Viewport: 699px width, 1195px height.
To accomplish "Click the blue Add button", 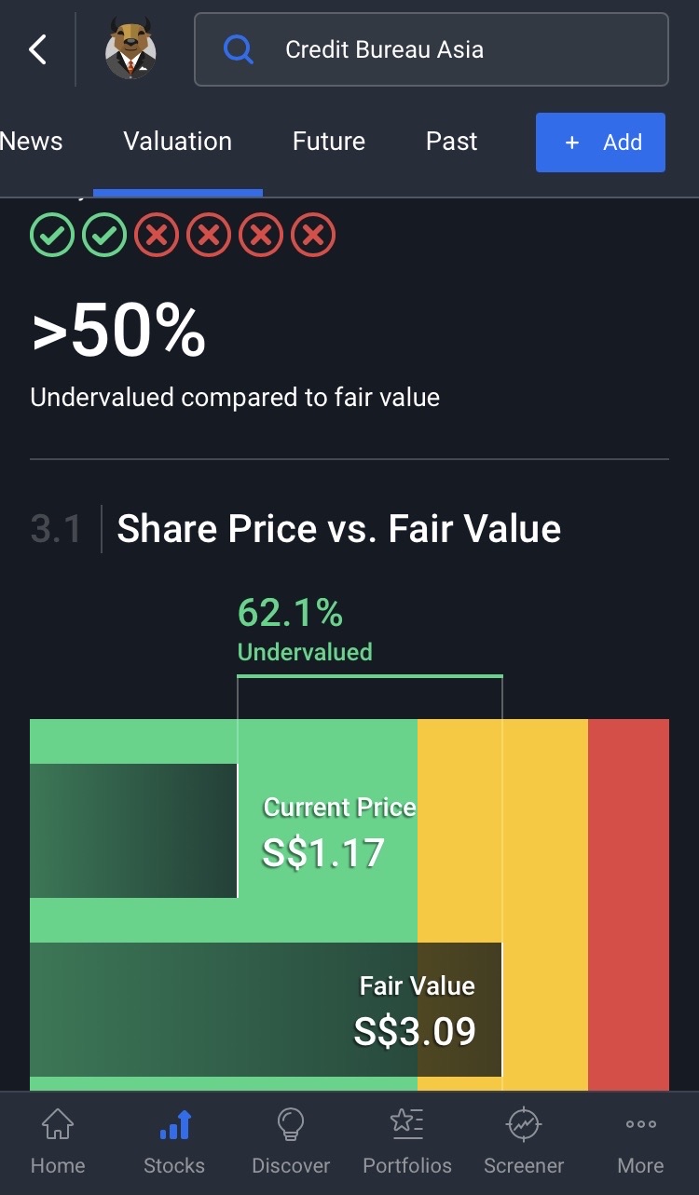I will pos(600,143).
